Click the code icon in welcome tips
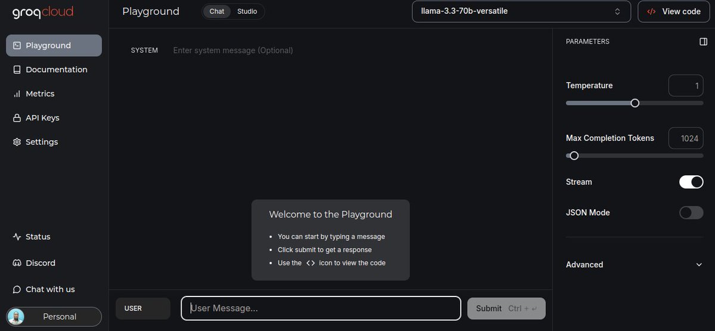The height and width of the screenshot is (331, 715). point(310,263)
